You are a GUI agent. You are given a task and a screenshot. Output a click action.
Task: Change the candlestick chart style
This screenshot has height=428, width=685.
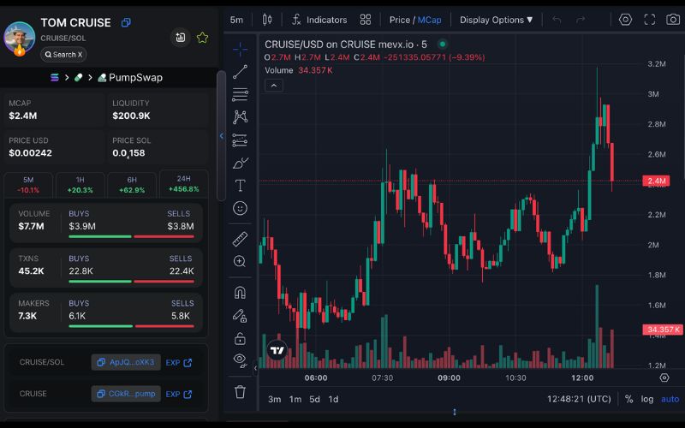click(267, 20)
